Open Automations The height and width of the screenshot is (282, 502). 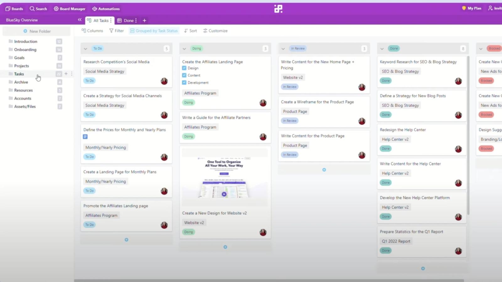106,9
